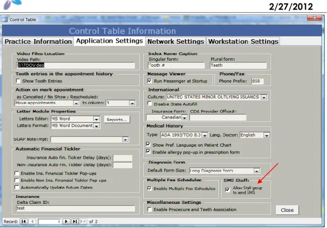Toggle allergy pop-up in prescription form

point(148,152)
